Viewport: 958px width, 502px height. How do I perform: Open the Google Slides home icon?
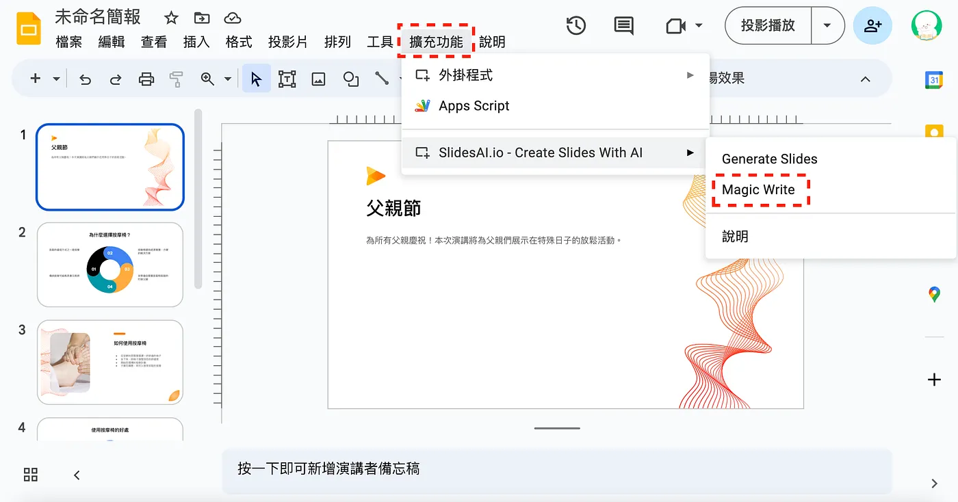[x=29, y=29]
